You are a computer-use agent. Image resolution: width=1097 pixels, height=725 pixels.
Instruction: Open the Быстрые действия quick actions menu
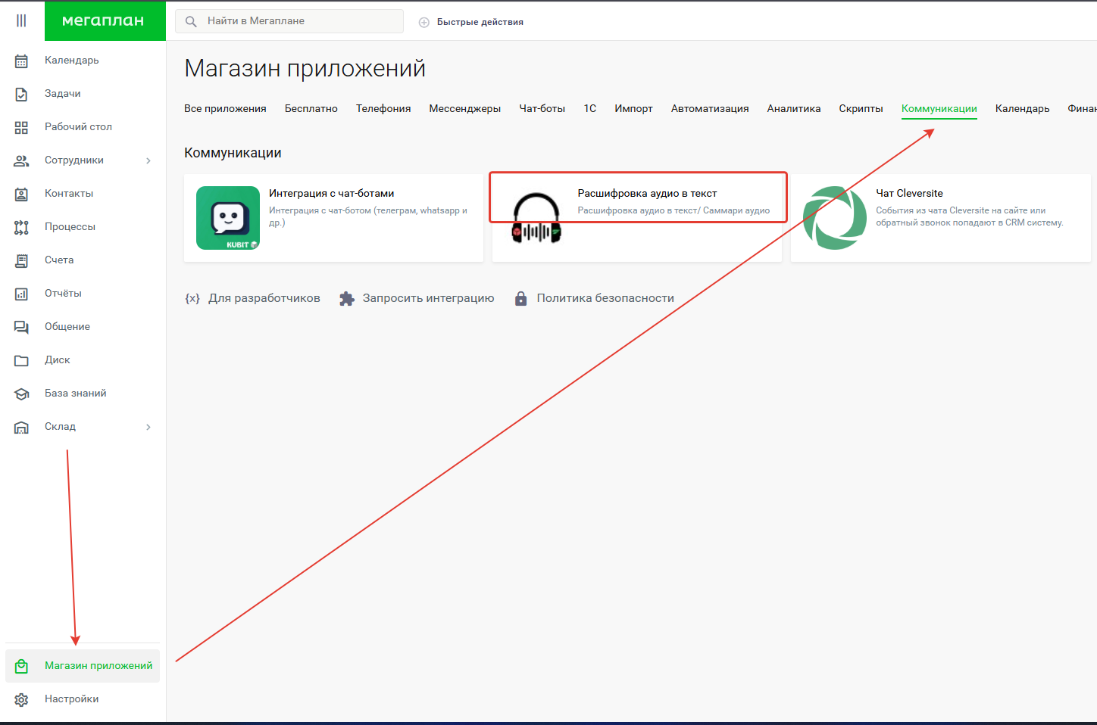(x=471, y=22)
